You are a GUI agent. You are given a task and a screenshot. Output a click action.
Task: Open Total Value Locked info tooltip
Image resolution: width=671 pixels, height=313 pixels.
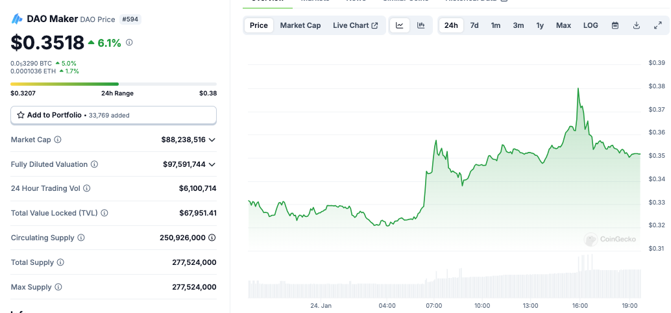pos(104,213)
